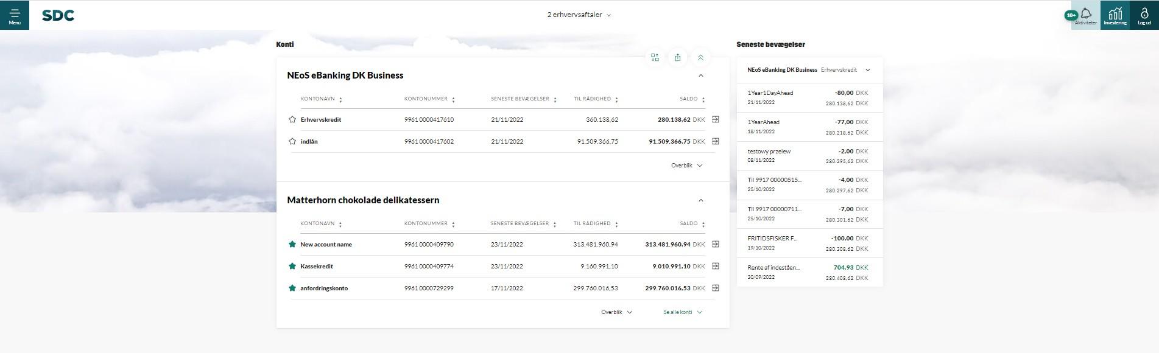Open transfer icon for Kassekredit row
Viewport: 1159px width, 353px height.
click(x=716, y=266)
